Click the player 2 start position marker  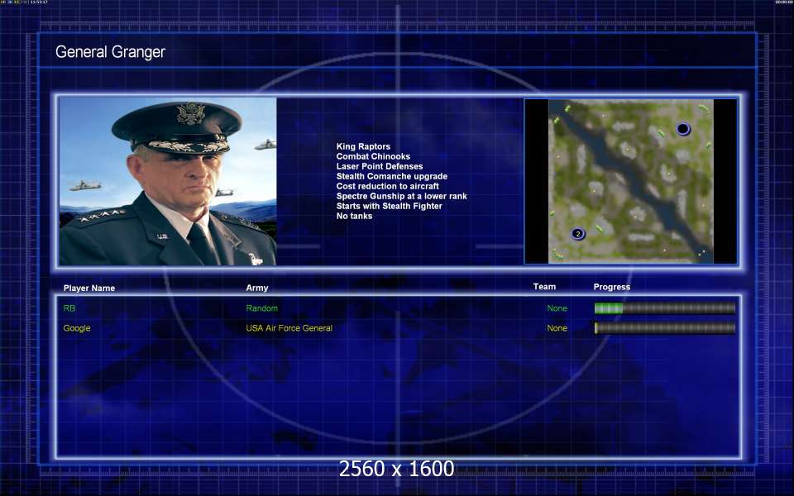click(x=578, y=234)
